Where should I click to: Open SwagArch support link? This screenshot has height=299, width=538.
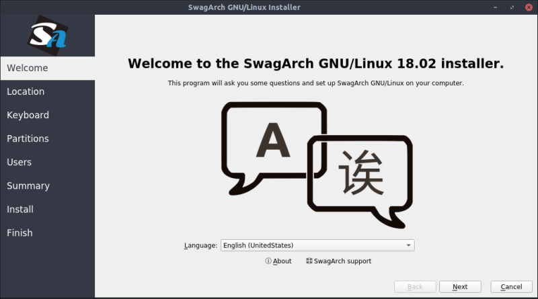(x=338, y=261)
